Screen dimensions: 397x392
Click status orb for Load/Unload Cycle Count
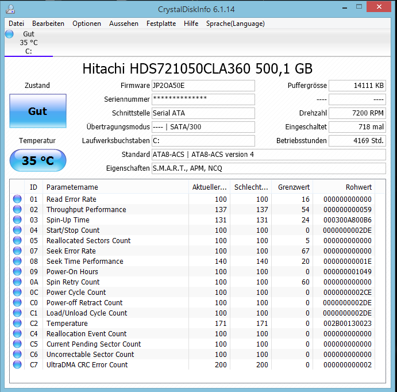coord(17,313)
